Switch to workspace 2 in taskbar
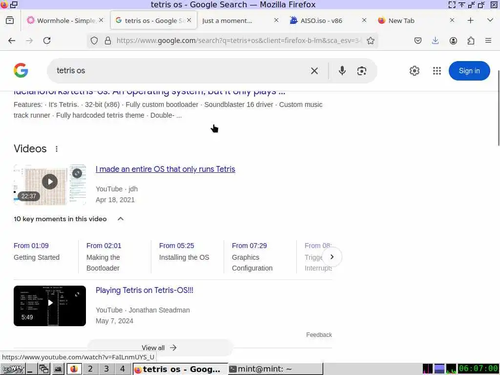Screen dimensions: 500x375 pos(90,369)
